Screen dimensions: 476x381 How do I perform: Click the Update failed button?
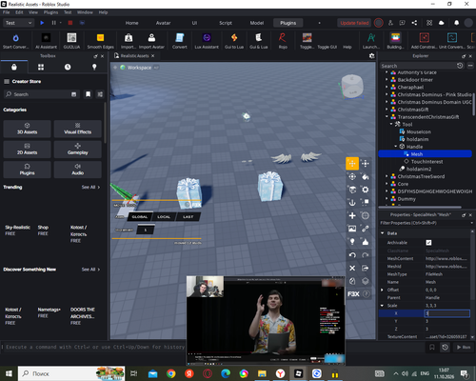tap(354, 23)
